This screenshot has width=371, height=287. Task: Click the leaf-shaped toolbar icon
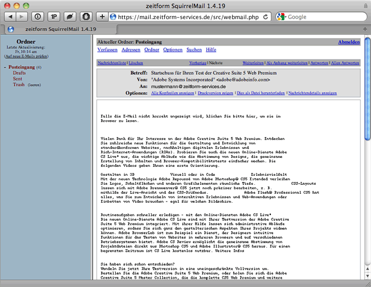(x=70, y=17)
